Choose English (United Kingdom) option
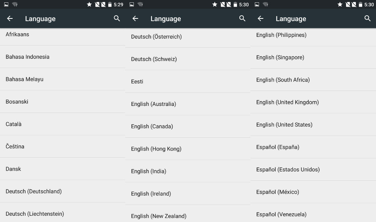Viewport: 376px width, 222px height. (x=287, y=102)
